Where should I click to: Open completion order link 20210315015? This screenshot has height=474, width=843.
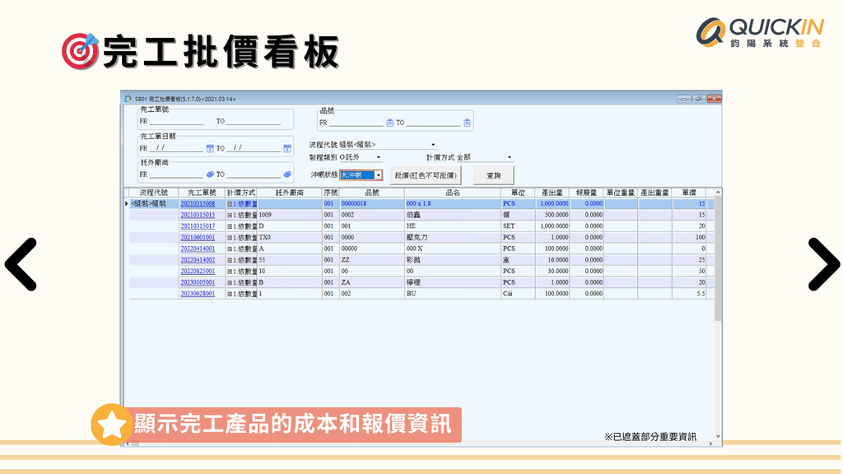tap(198, 215)
